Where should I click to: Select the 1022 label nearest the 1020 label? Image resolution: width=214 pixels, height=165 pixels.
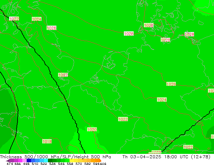coord(123,119)
